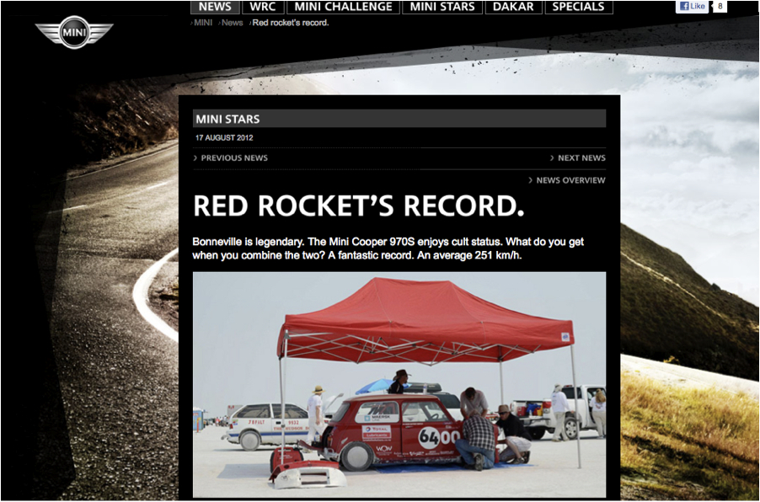Click the Facebook like count 8
Image resolution: width=760 pixels, height=502 pixels.
(720, 6)
